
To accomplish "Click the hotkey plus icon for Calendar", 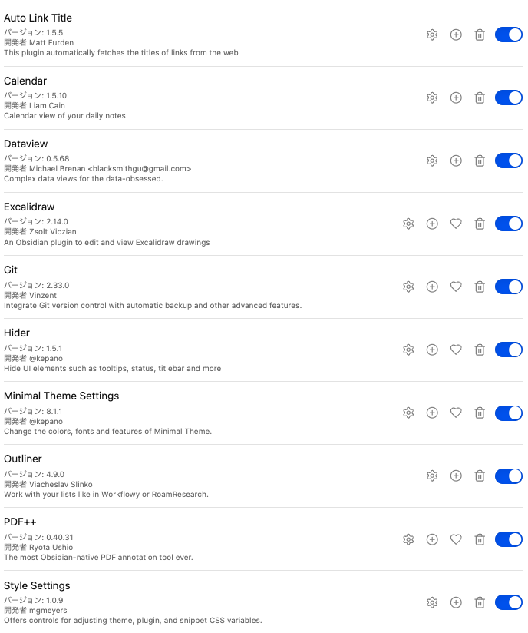I will [456, 98].
